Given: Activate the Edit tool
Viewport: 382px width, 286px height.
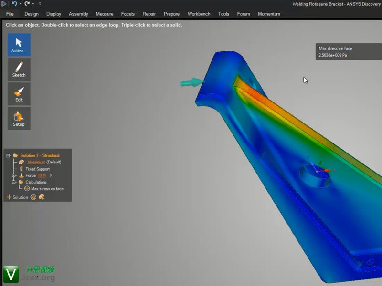Looking at the screenshot, I should tap(19, 94).
